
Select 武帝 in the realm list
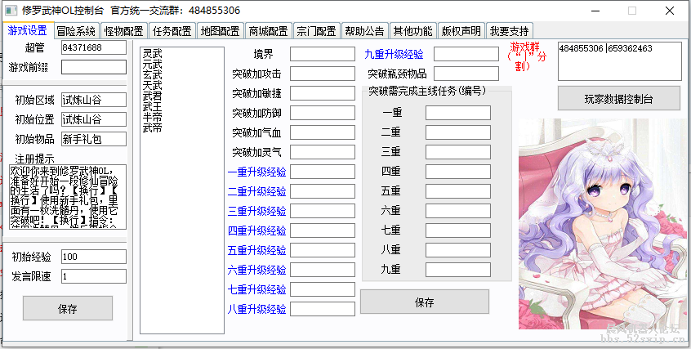[x=153, y=128]
